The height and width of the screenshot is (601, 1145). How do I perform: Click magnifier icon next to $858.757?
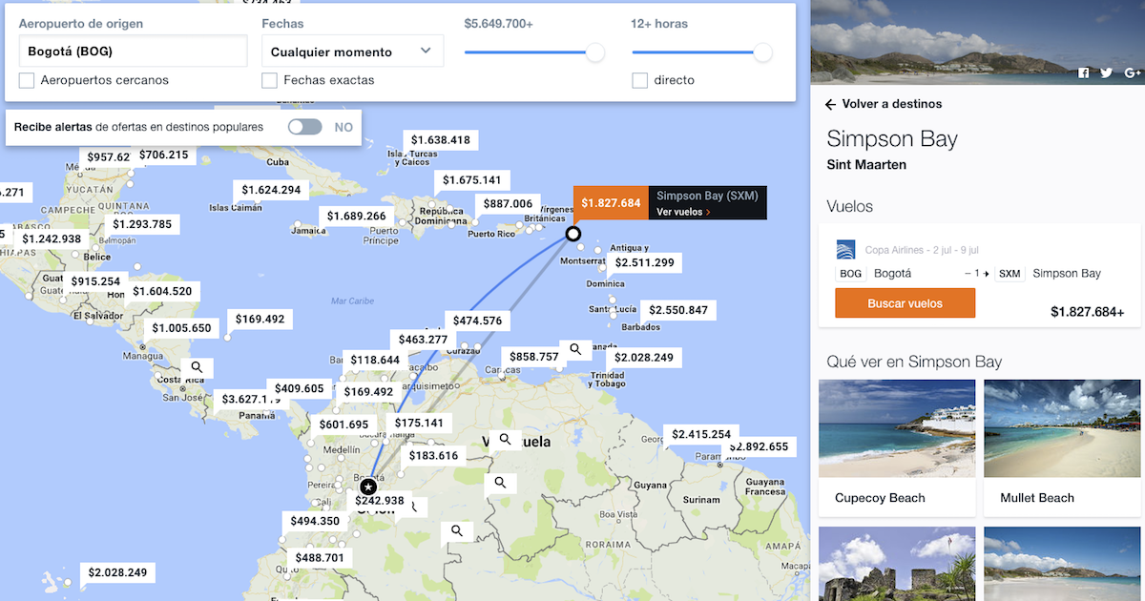[575, 349]
